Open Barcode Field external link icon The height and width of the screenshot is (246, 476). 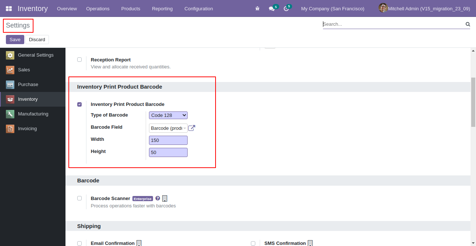192,128
